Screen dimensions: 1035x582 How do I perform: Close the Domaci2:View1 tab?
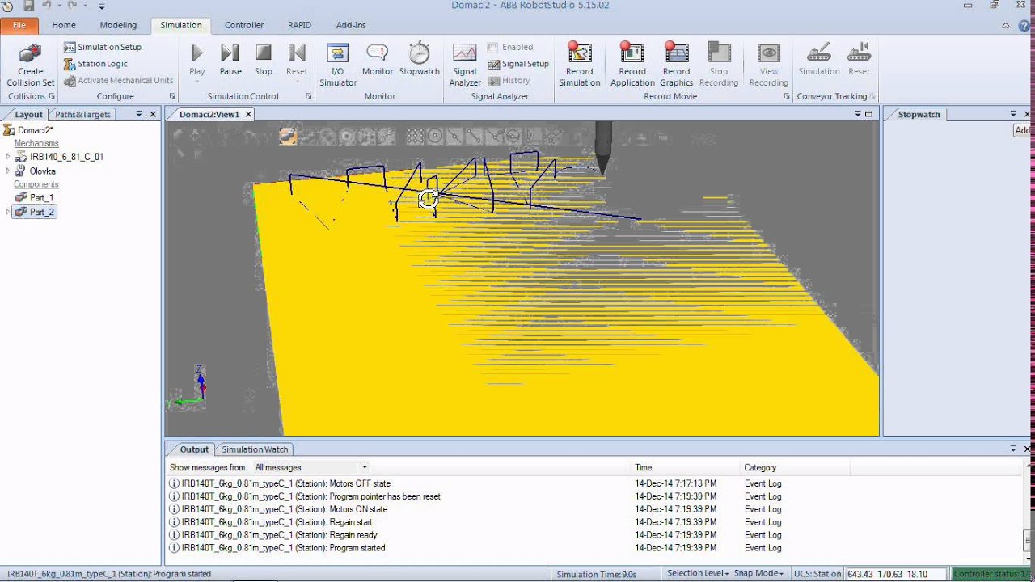pos(248,114)
